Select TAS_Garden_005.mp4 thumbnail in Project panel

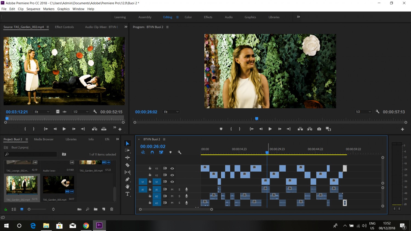58,185
